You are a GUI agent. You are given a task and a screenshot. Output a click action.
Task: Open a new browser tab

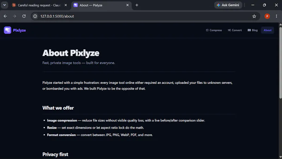coord(137,5)
